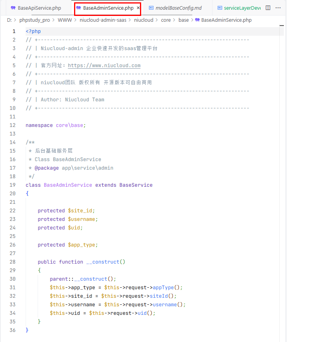
Task: Switch to serviceLayerDeve tab
Action: pyautogui.click(x=242, y=8)
